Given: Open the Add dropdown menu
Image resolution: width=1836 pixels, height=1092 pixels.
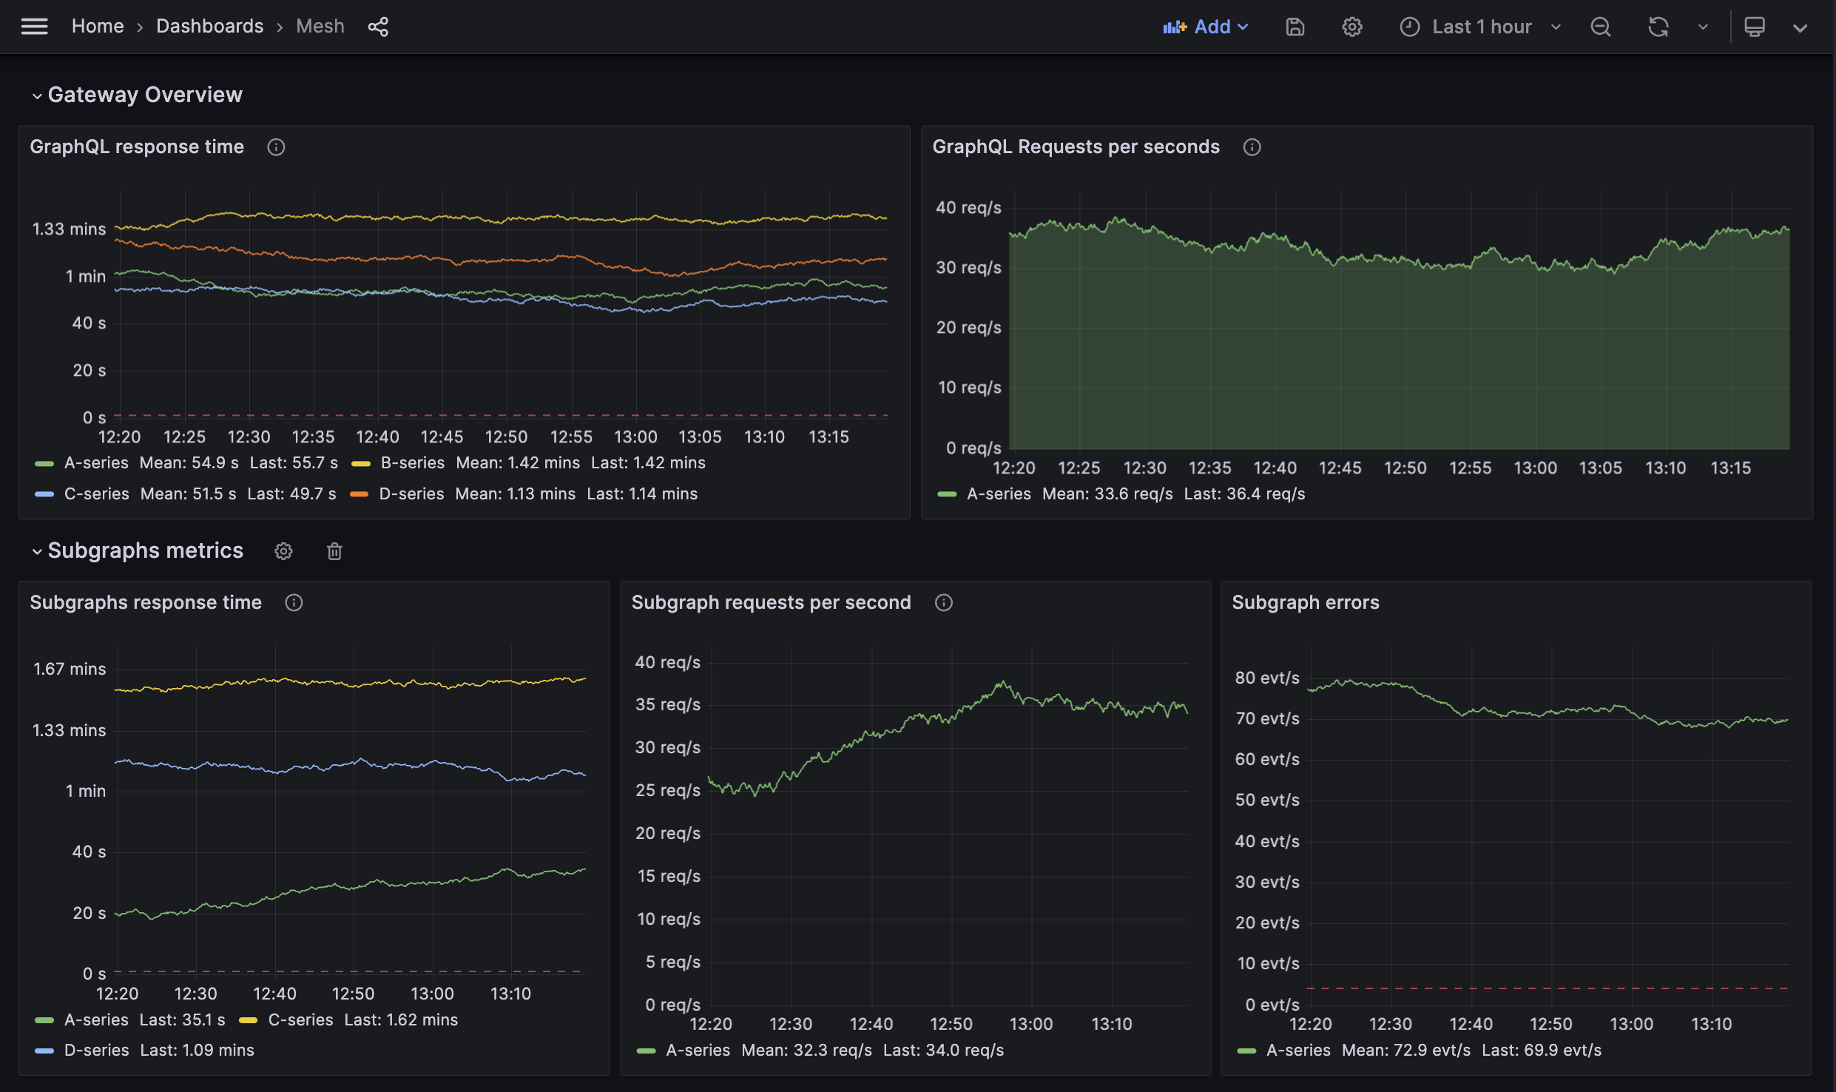Looking at the screenshot, I should click(1206, 27).
